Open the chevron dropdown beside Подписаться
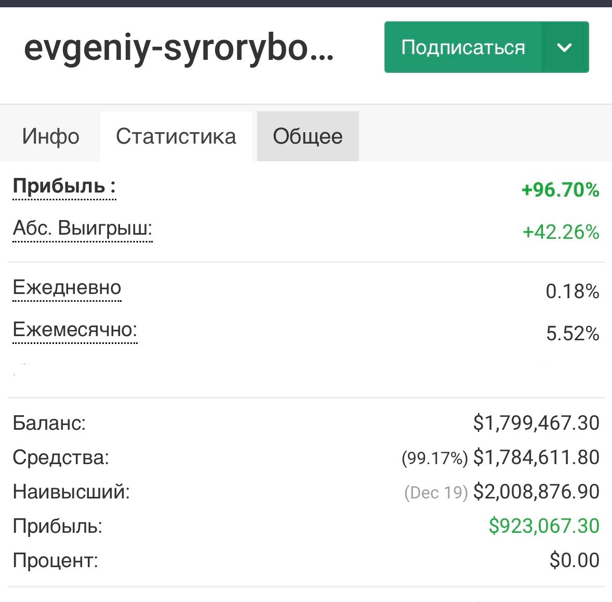 564,47
